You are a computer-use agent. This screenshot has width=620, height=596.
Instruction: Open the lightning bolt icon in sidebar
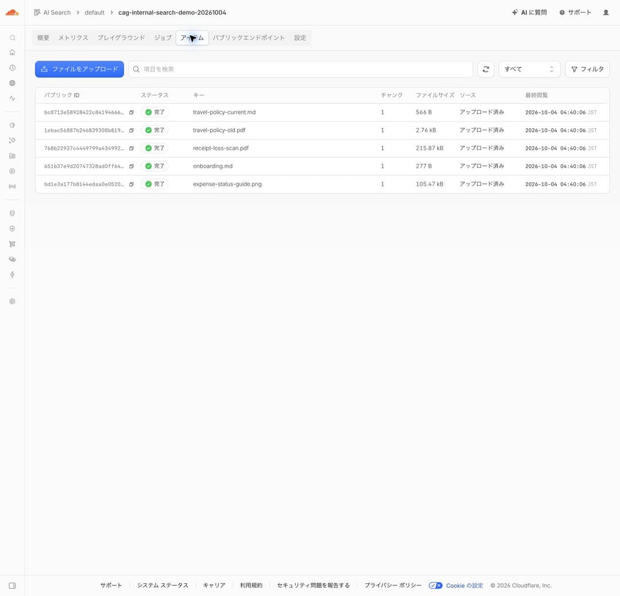point(12,274)
